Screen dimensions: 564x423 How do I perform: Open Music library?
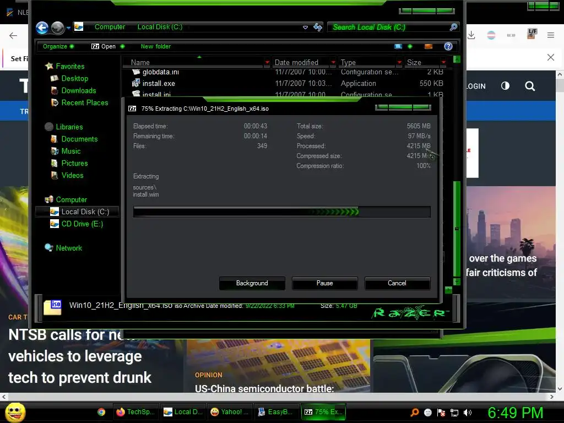pyautogui.click(x=71, y=151)
